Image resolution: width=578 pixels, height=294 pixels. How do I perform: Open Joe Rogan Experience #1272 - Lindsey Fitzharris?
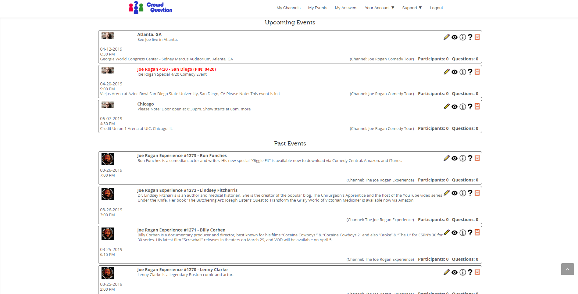(187, 190)
